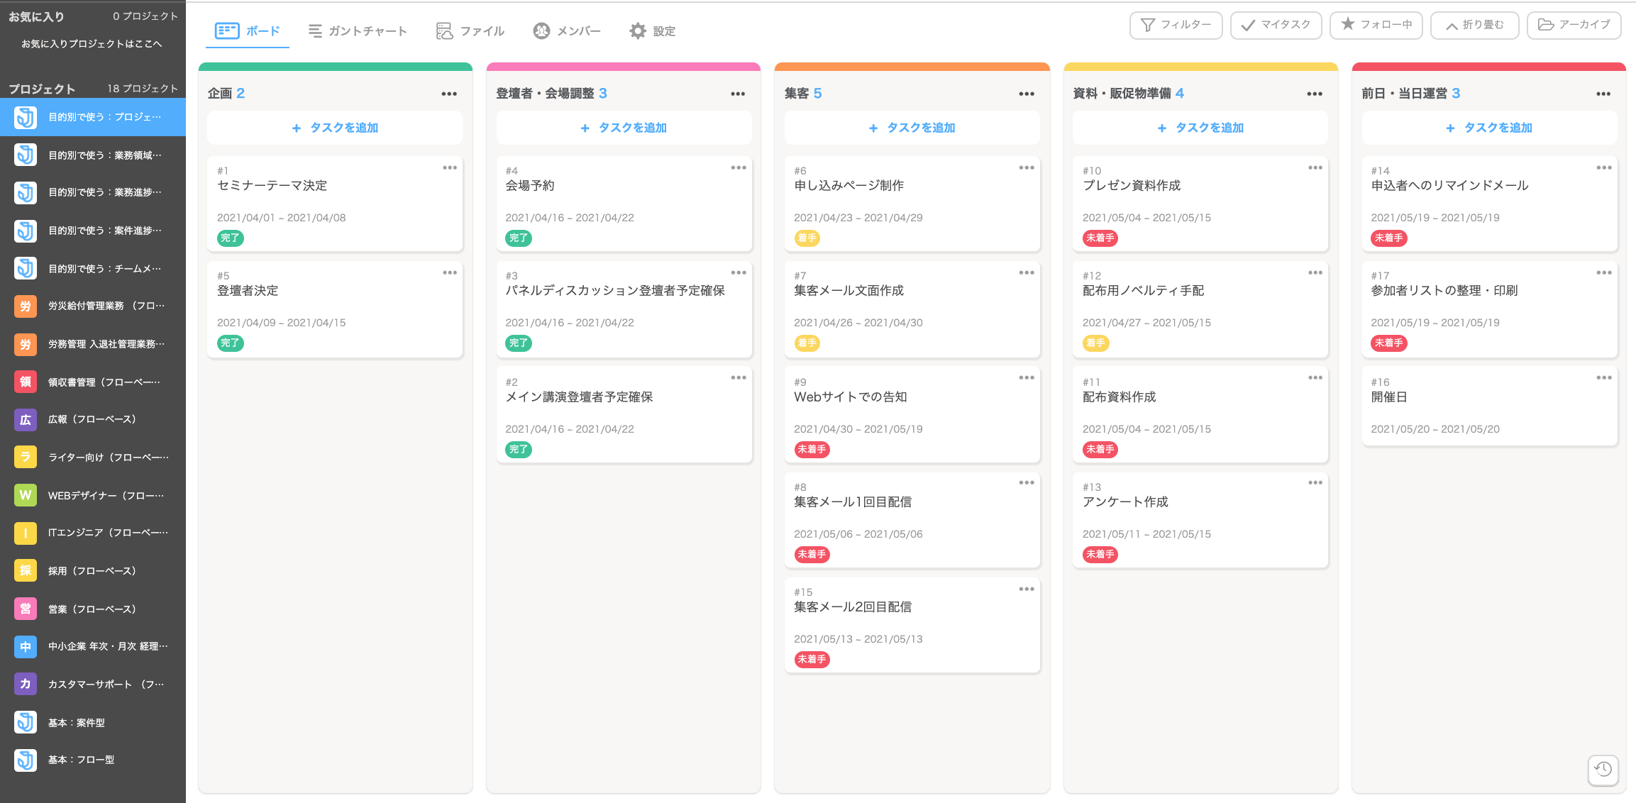
Task: Toggle the マイタスク filter
Action: coord(1276,25)
